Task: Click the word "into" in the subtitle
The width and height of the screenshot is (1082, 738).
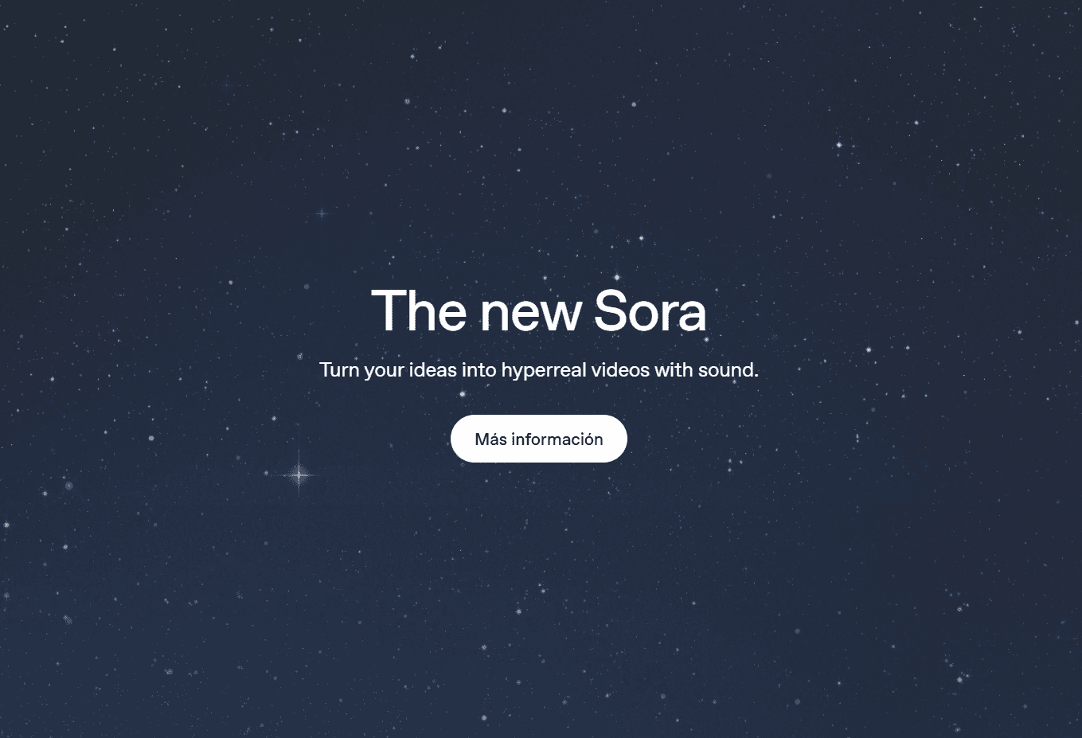Action: click(479, 370)
